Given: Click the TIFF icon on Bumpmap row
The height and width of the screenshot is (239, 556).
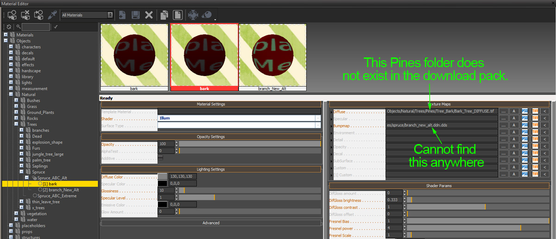Looking at the screenshot, I should pyautogui.click(x=535, y=125).
